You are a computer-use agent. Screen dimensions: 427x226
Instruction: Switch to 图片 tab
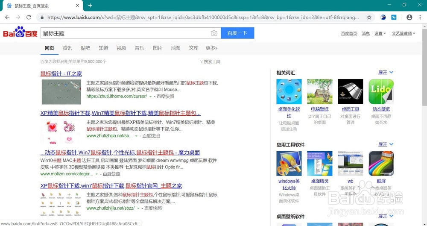pyautogui.click(x=158, y=48)
